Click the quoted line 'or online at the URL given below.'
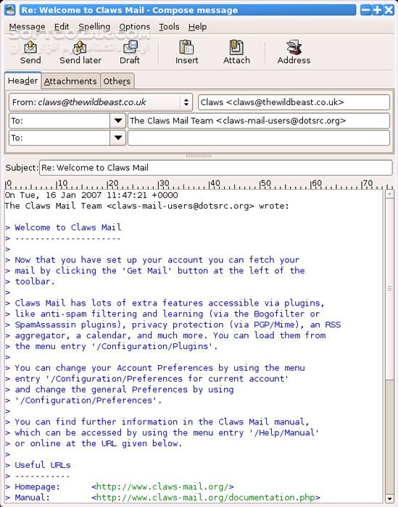Screen dimensions: 398x507 99,443
